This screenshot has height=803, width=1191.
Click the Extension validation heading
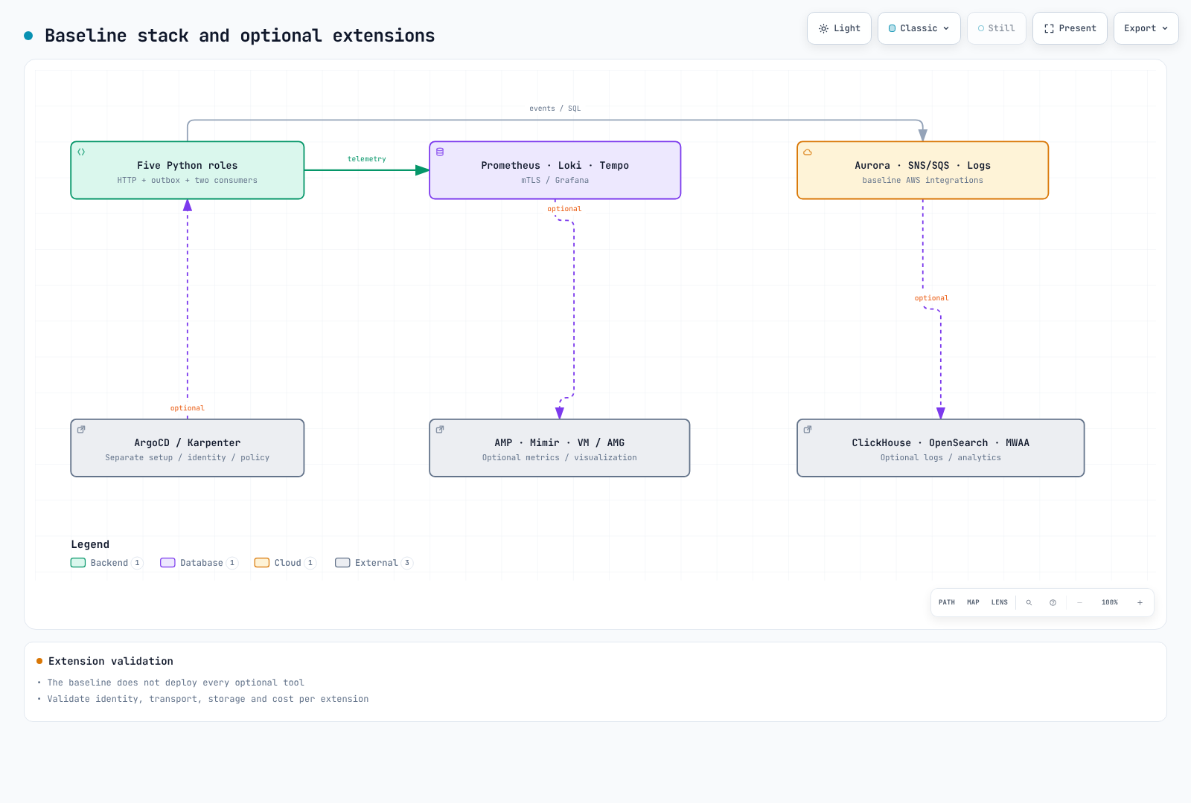[x=111, y=661]
